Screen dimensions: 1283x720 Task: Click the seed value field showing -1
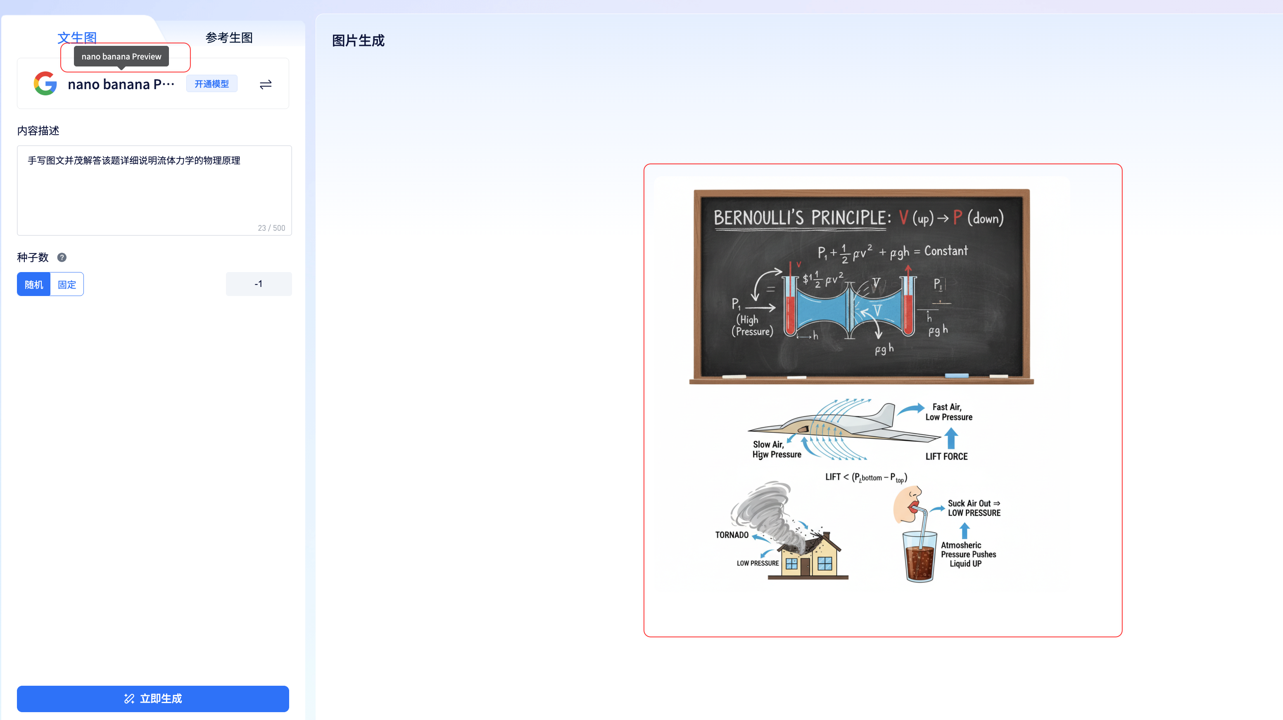259,284
